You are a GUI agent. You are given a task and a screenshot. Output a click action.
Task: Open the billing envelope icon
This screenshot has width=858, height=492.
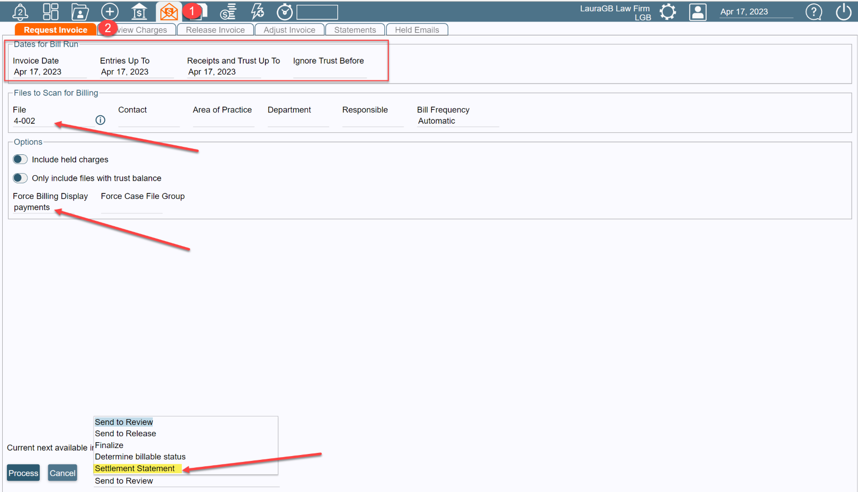click(169, 11)
